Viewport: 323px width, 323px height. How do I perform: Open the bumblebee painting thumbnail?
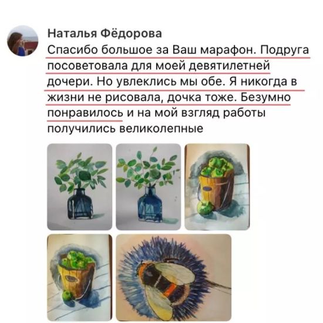click(x=174, y=278)
